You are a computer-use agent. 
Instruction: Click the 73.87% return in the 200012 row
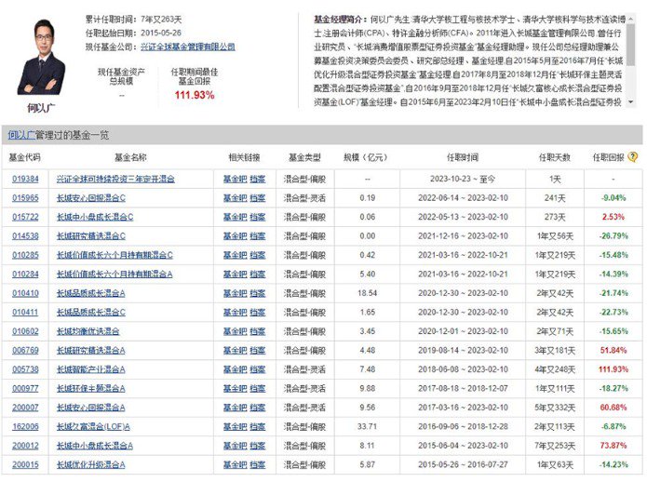click(x=613, y=446)
